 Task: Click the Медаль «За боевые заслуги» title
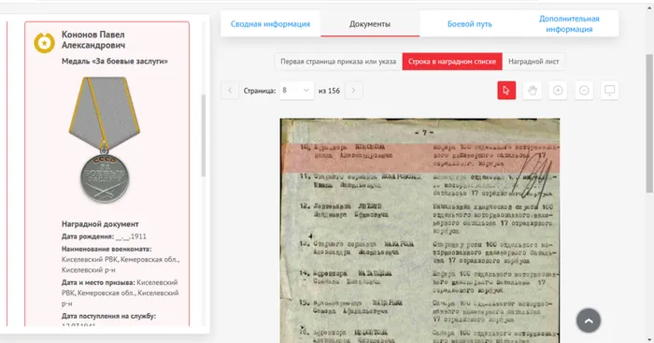pos(115,62)
